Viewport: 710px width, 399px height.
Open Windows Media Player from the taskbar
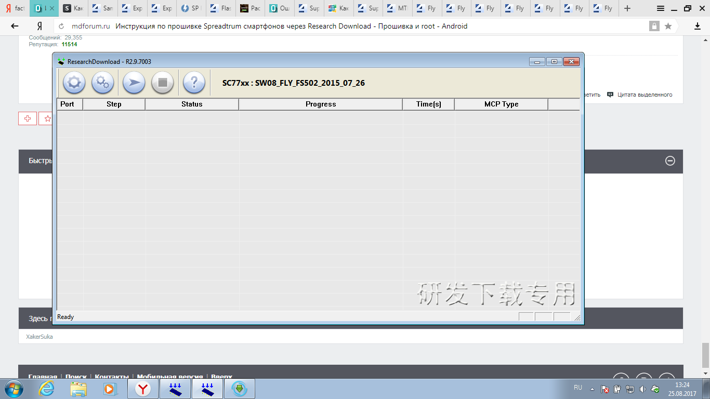(110, 388)
